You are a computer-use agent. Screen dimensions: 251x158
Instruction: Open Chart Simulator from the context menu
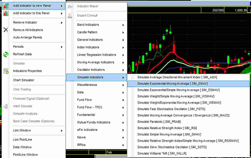(23, 80)
